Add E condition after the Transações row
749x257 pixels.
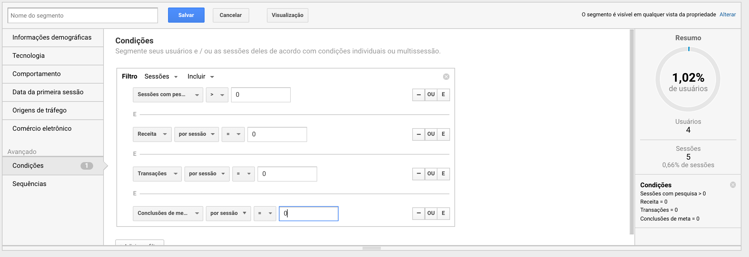[443, 174]
